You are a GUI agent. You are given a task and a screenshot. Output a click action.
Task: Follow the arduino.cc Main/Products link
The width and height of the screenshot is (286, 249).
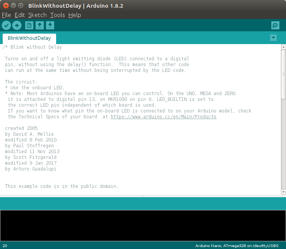(x=163, y=117)
